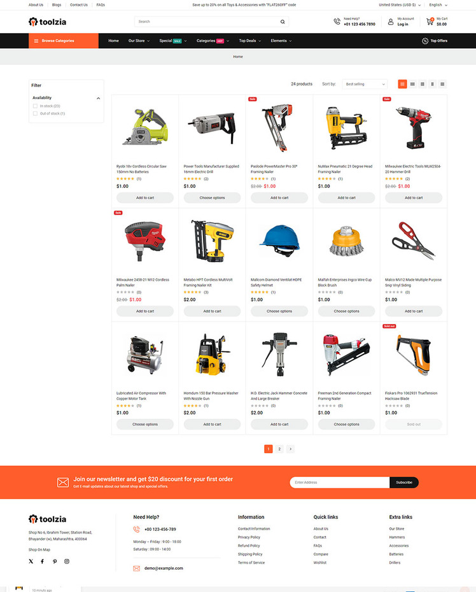
Task: Choose options for 16mm Electric Drill
Action: tap(212, 197)
